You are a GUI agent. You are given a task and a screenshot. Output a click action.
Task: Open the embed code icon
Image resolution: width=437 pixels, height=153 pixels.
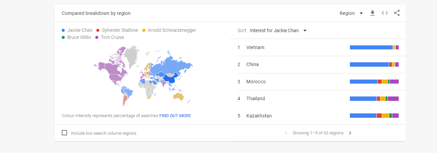click(x=384, y=13)
